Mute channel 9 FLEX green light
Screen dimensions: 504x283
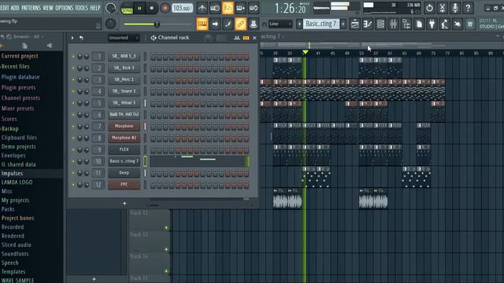click(x=73, y=149)
